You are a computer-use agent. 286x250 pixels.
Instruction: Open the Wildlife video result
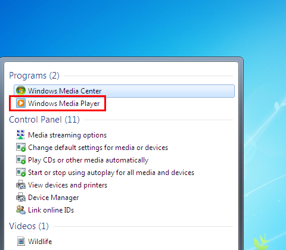(x=40, y=242)
